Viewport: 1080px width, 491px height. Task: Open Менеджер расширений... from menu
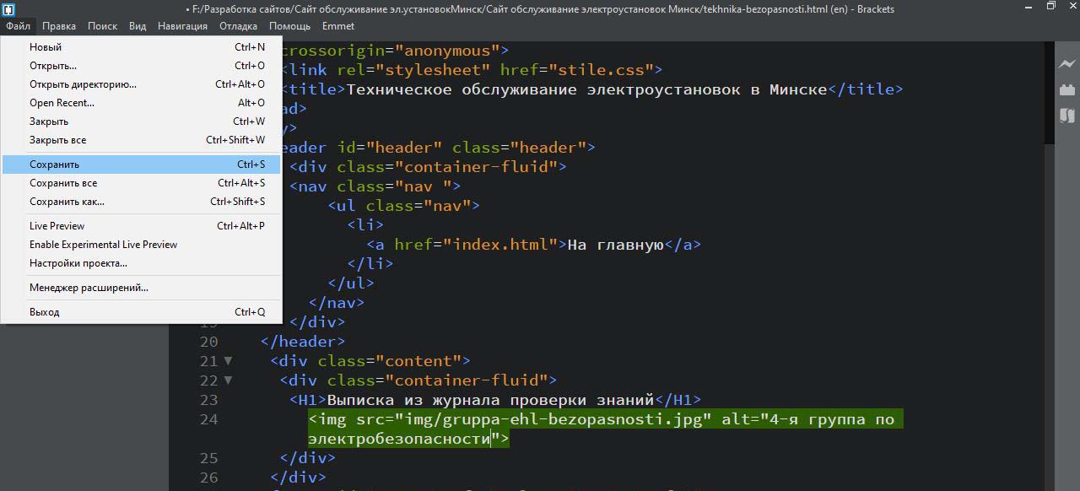(89, 288)
